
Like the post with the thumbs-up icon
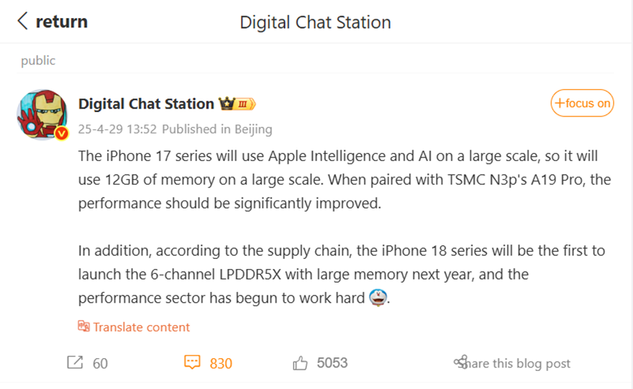300,363
